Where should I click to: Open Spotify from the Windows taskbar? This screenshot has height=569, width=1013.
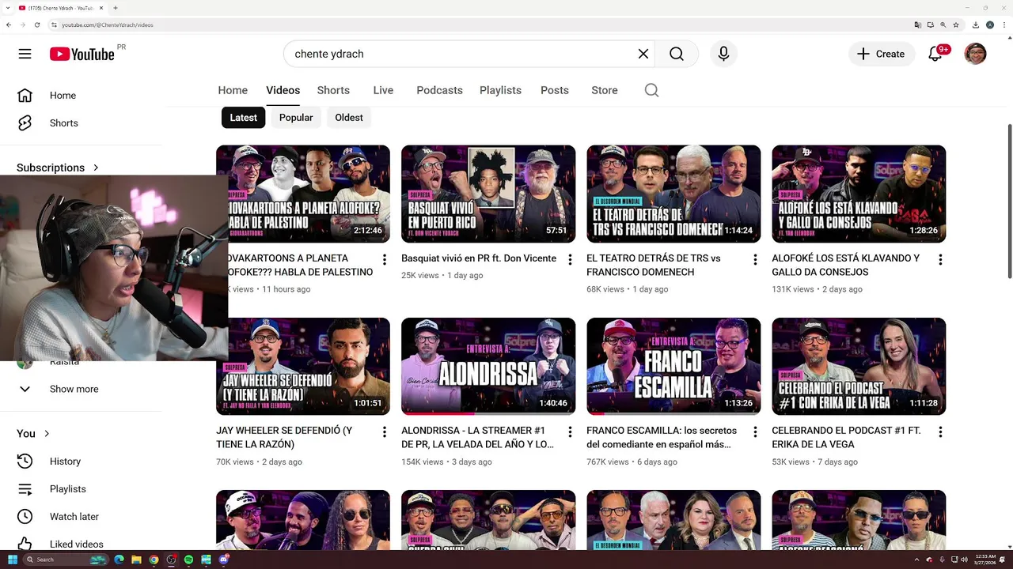pyautogui.click(x=188, y=560)
